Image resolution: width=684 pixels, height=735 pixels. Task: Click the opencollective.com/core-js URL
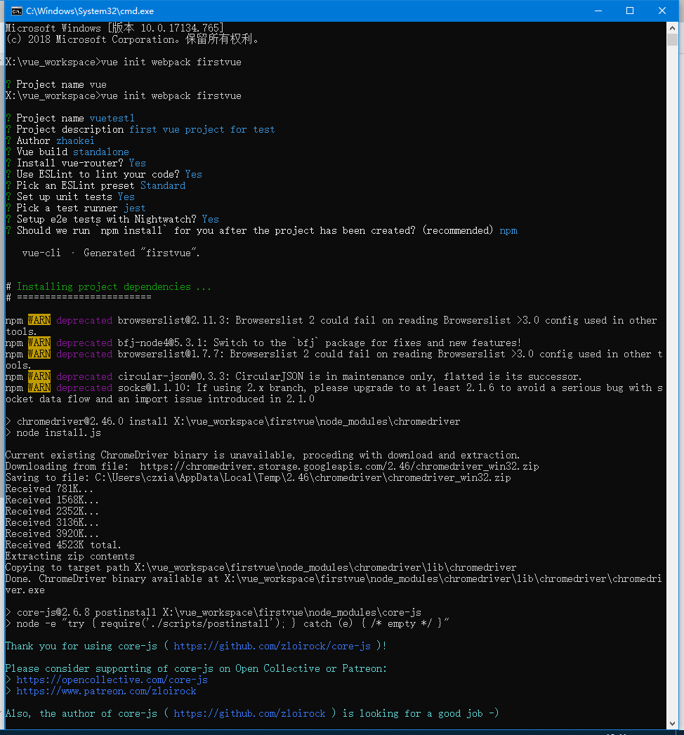tap(112, 680)
